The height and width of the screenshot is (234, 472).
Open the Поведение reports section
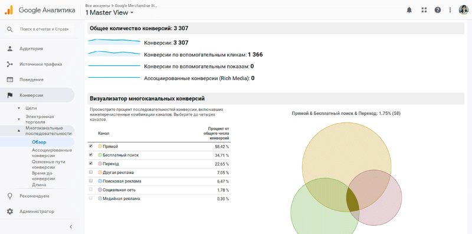pos(32,80)
